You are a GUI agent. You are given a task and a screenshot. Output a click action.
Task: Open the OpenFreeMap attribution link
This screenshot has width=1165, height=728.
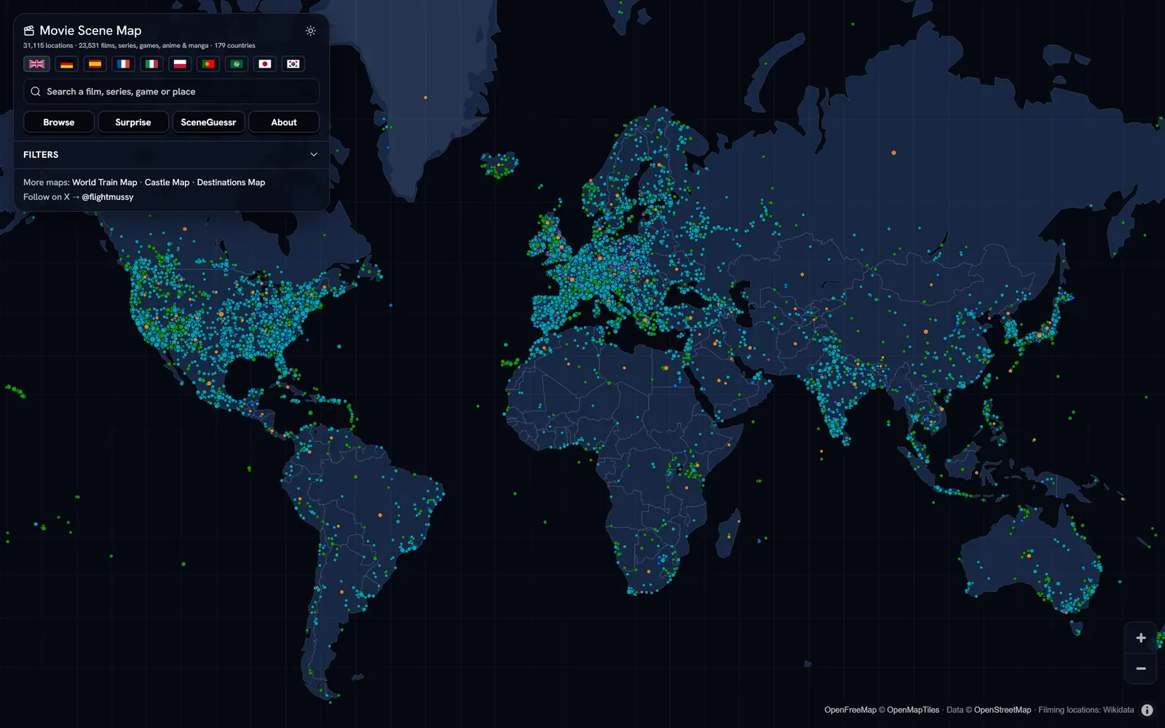pos(850,710)
